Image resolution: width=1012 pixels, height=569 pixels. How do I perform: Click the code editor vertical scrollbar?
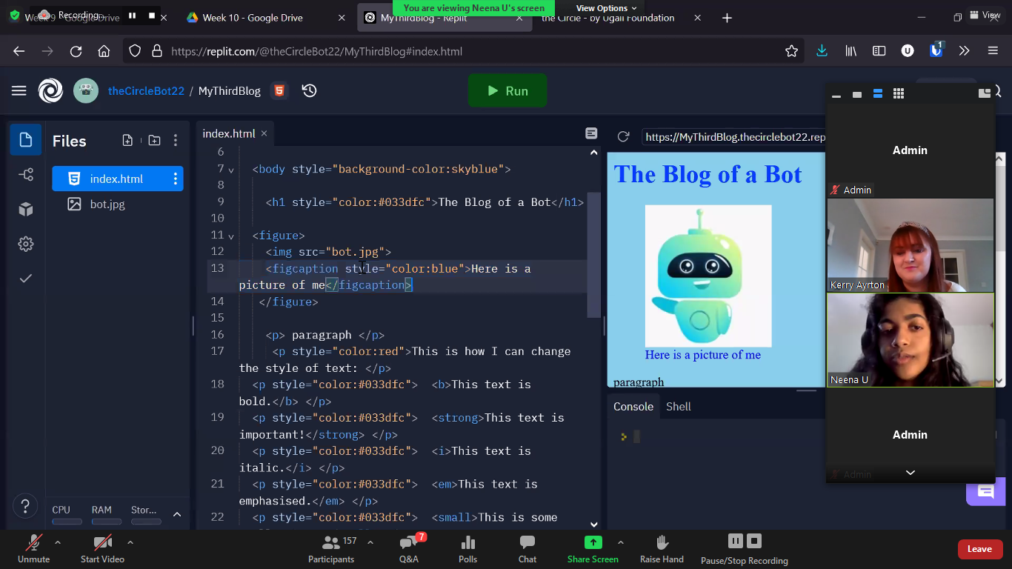tap(594, 254)
